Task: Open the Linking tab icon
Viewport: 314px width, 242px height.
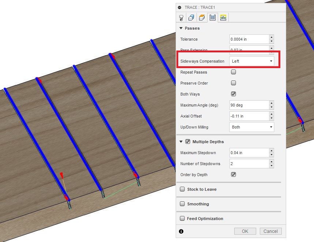Action: 223,18
